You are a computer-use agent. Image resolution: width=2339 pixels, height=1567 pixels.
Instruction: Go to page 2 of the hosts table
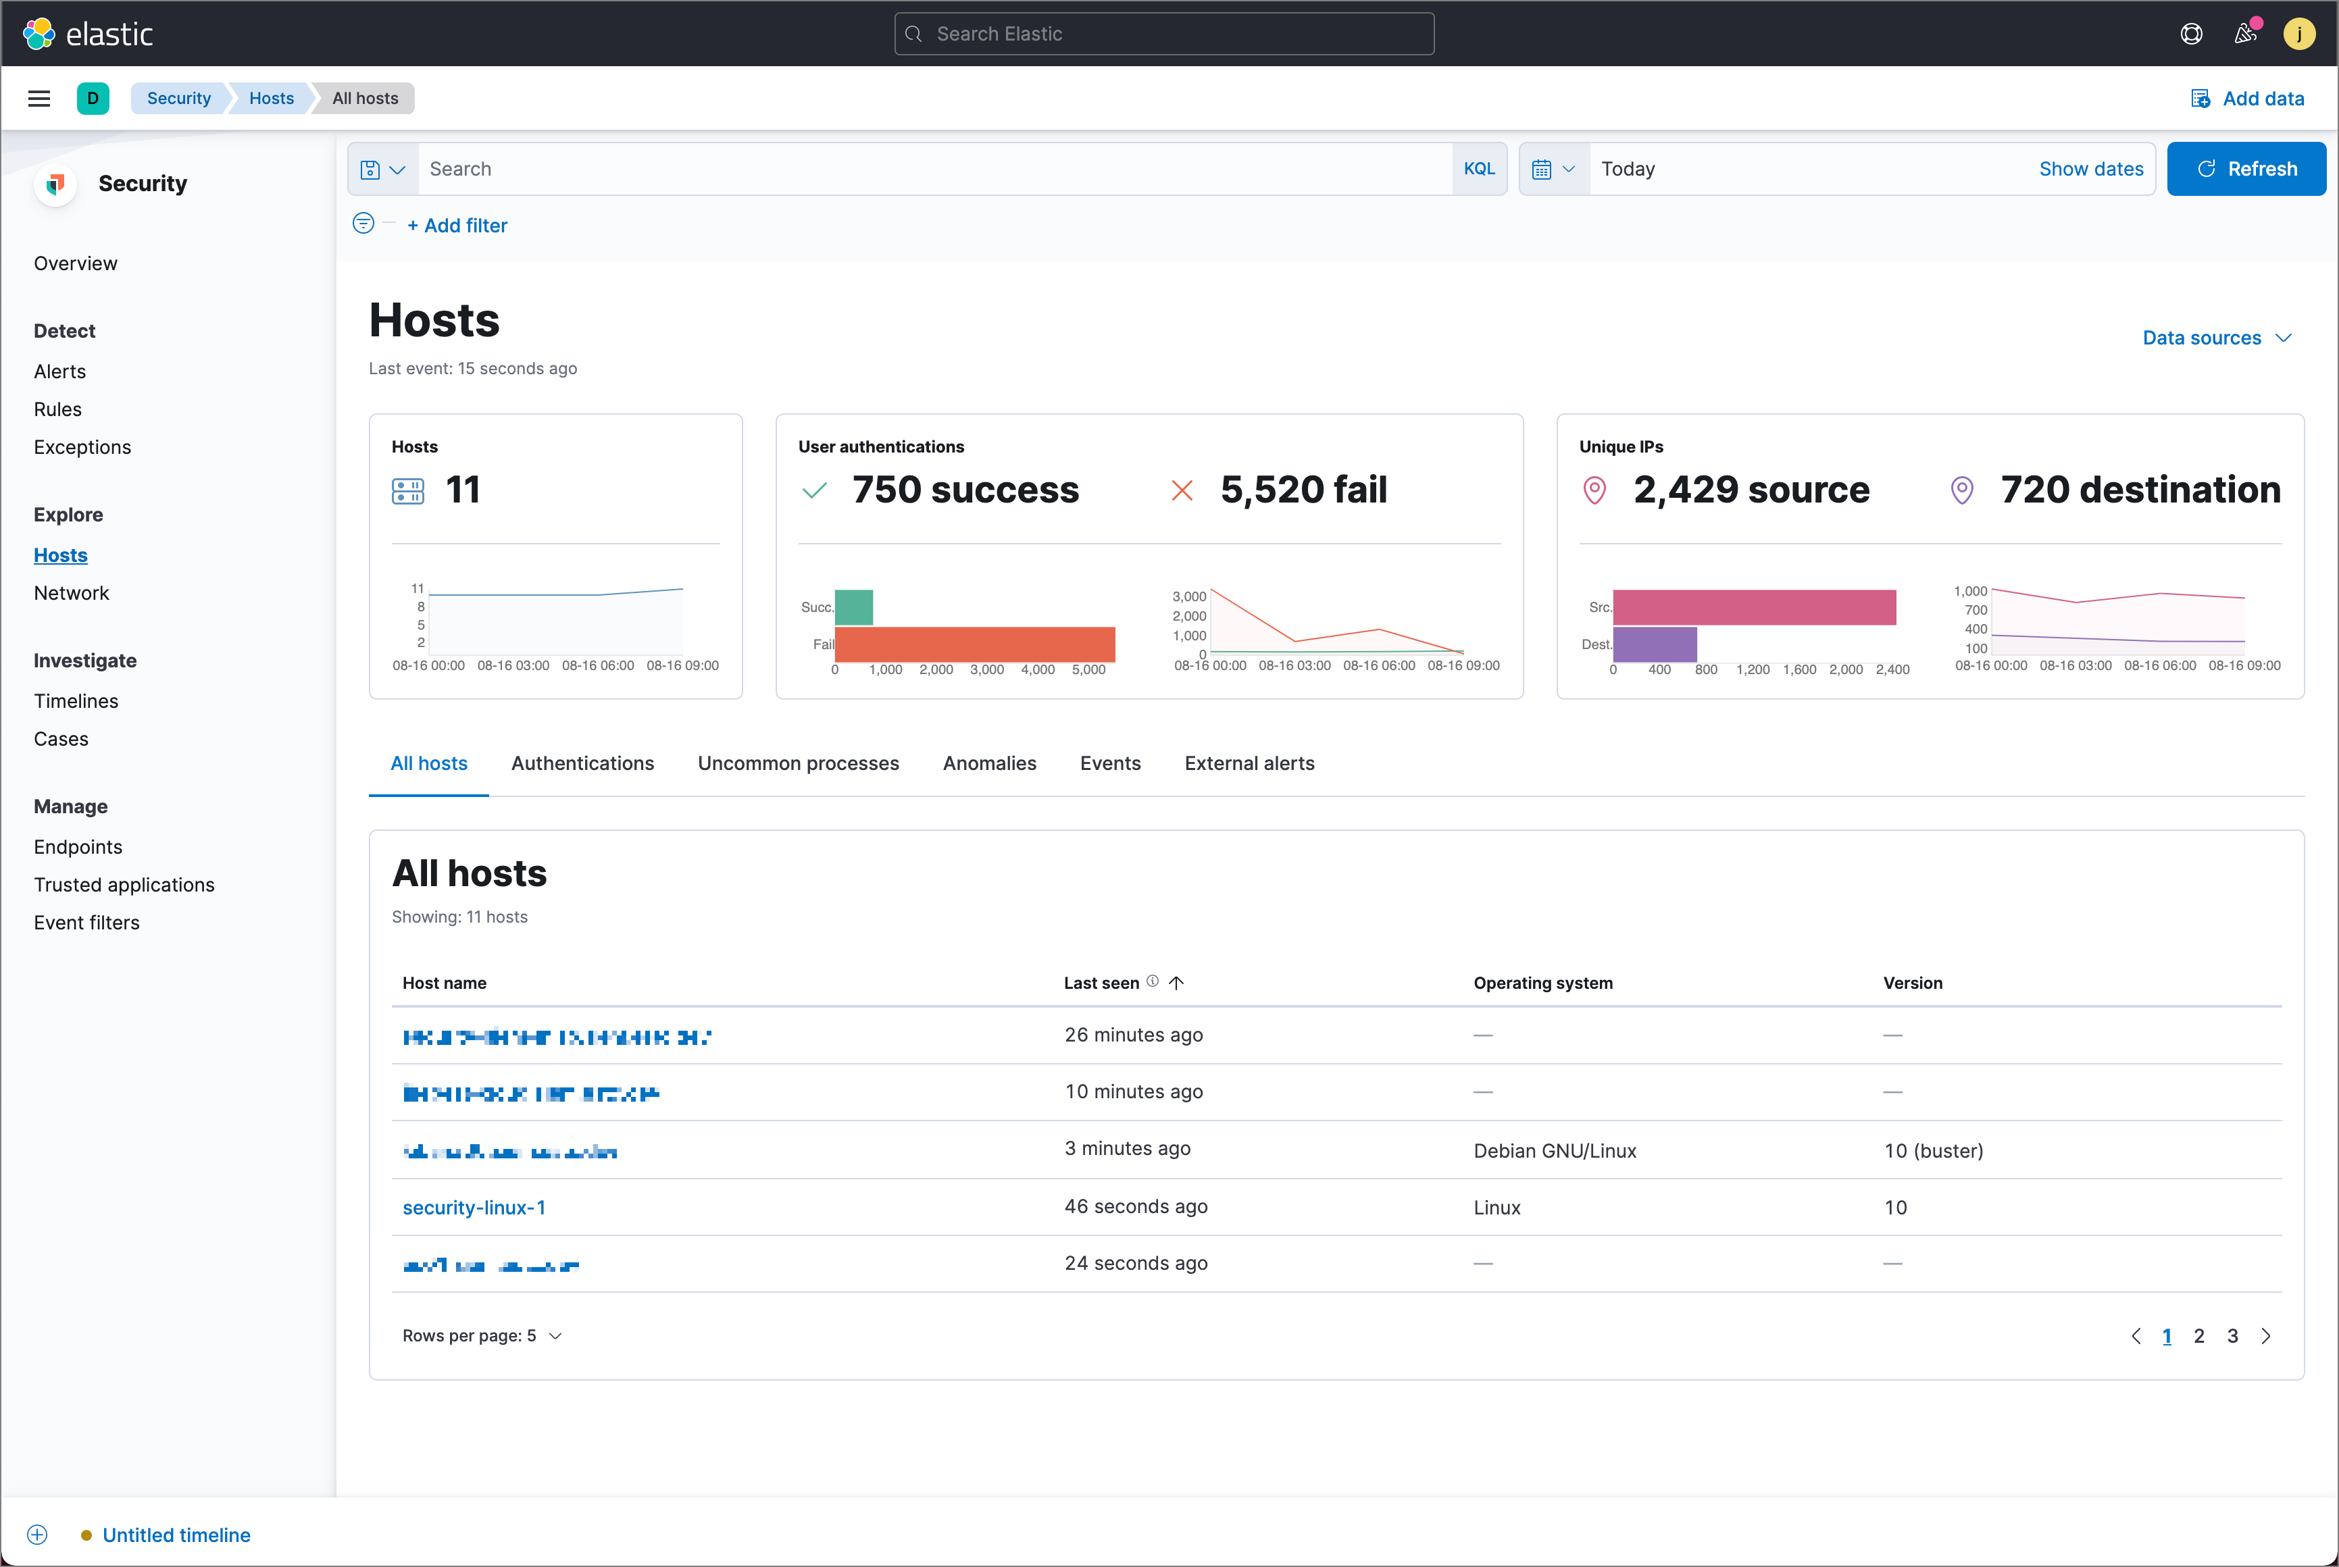tap(2199, 1335)
